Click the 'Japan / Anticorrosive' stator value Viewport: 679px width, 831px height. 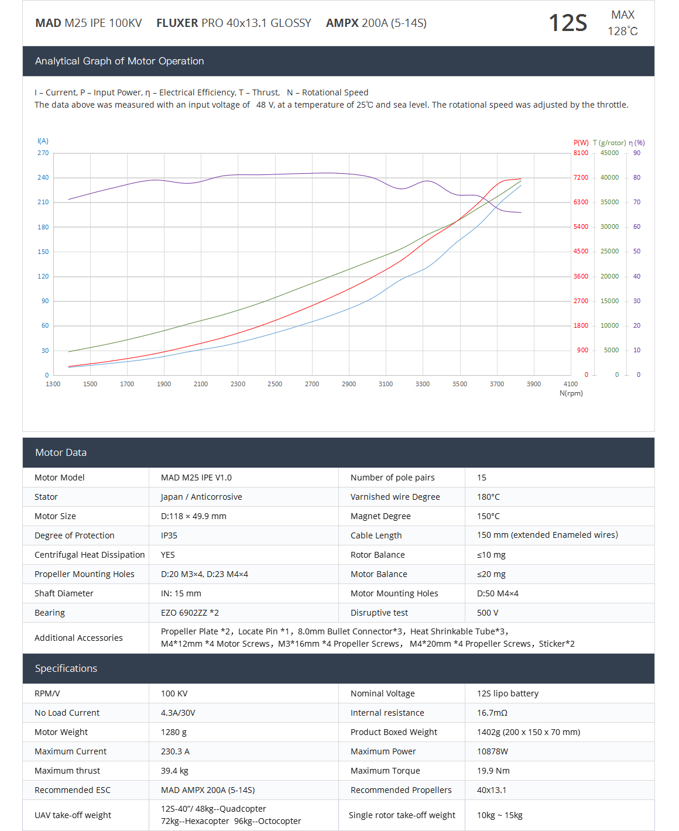coord(201,497)
